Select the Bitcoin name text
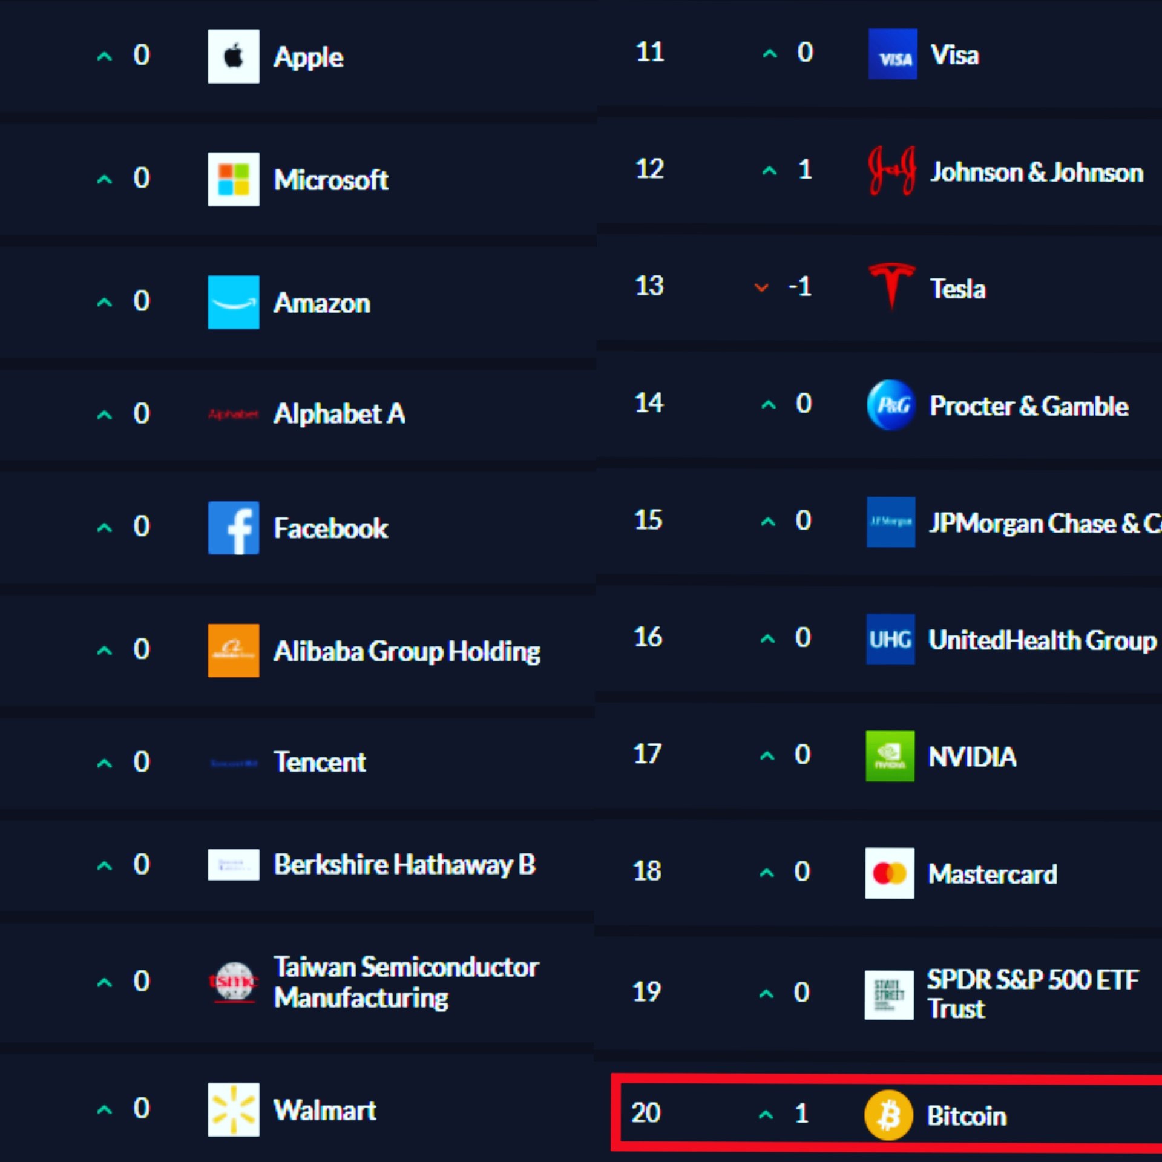Screen dimensions: 1162x1162 tap(967, 1115)
